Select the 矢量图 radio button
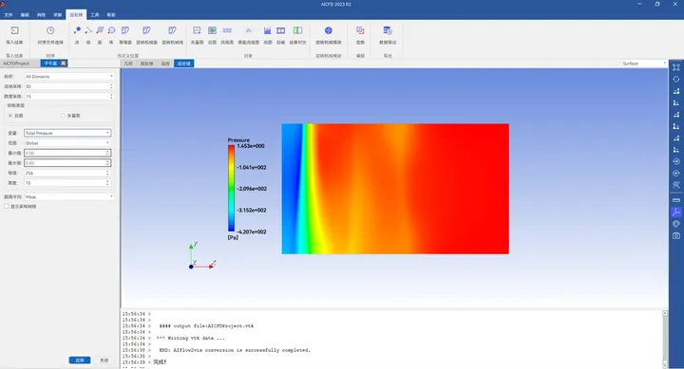Viewport: 684px width, 369px height. pyautogui.click(x=63, y=116)
